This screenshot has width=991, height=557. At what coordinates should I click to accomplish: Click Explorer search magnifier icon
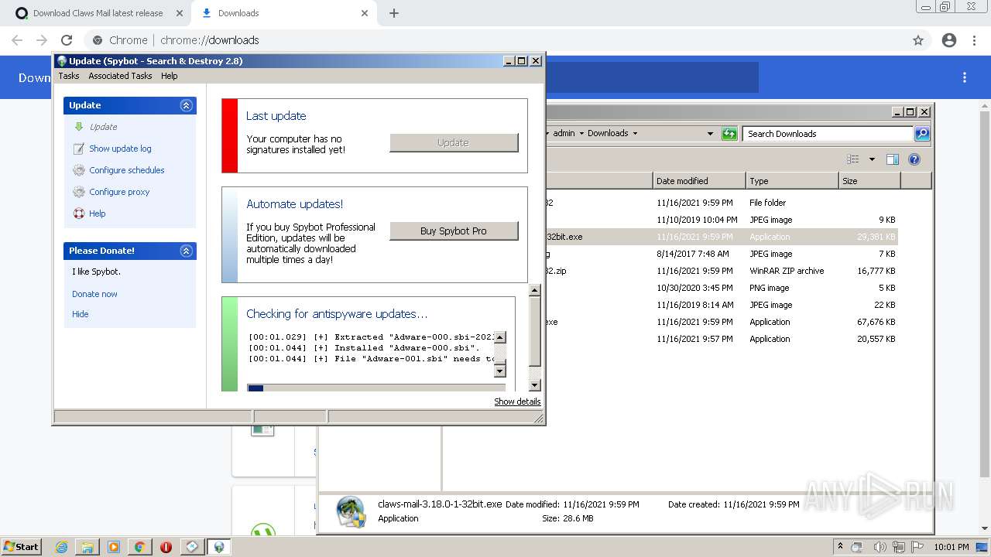pos(922,134)
